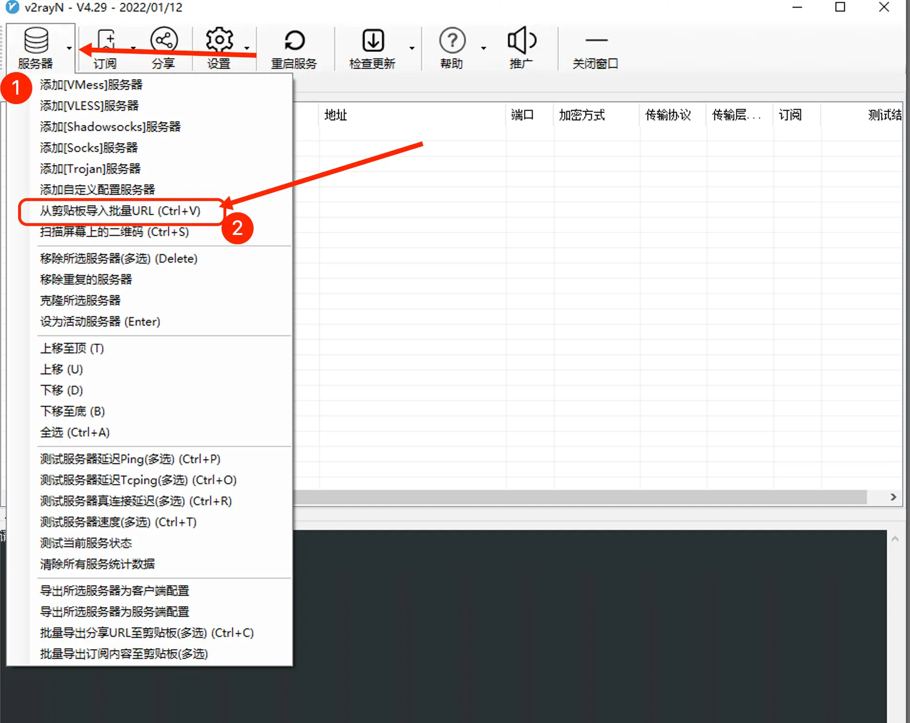Click the log panel scroll-up arrow
This screenshot has height=723, width=910.
[895, 539]
